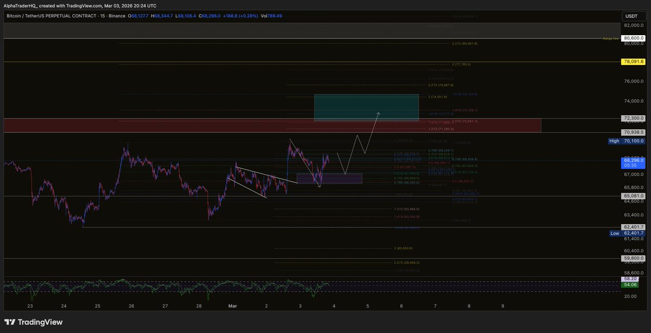This screenshot has height=333, width=651.
Task: Click the 74,000.0 axis tick
Action: click(634, 101)
